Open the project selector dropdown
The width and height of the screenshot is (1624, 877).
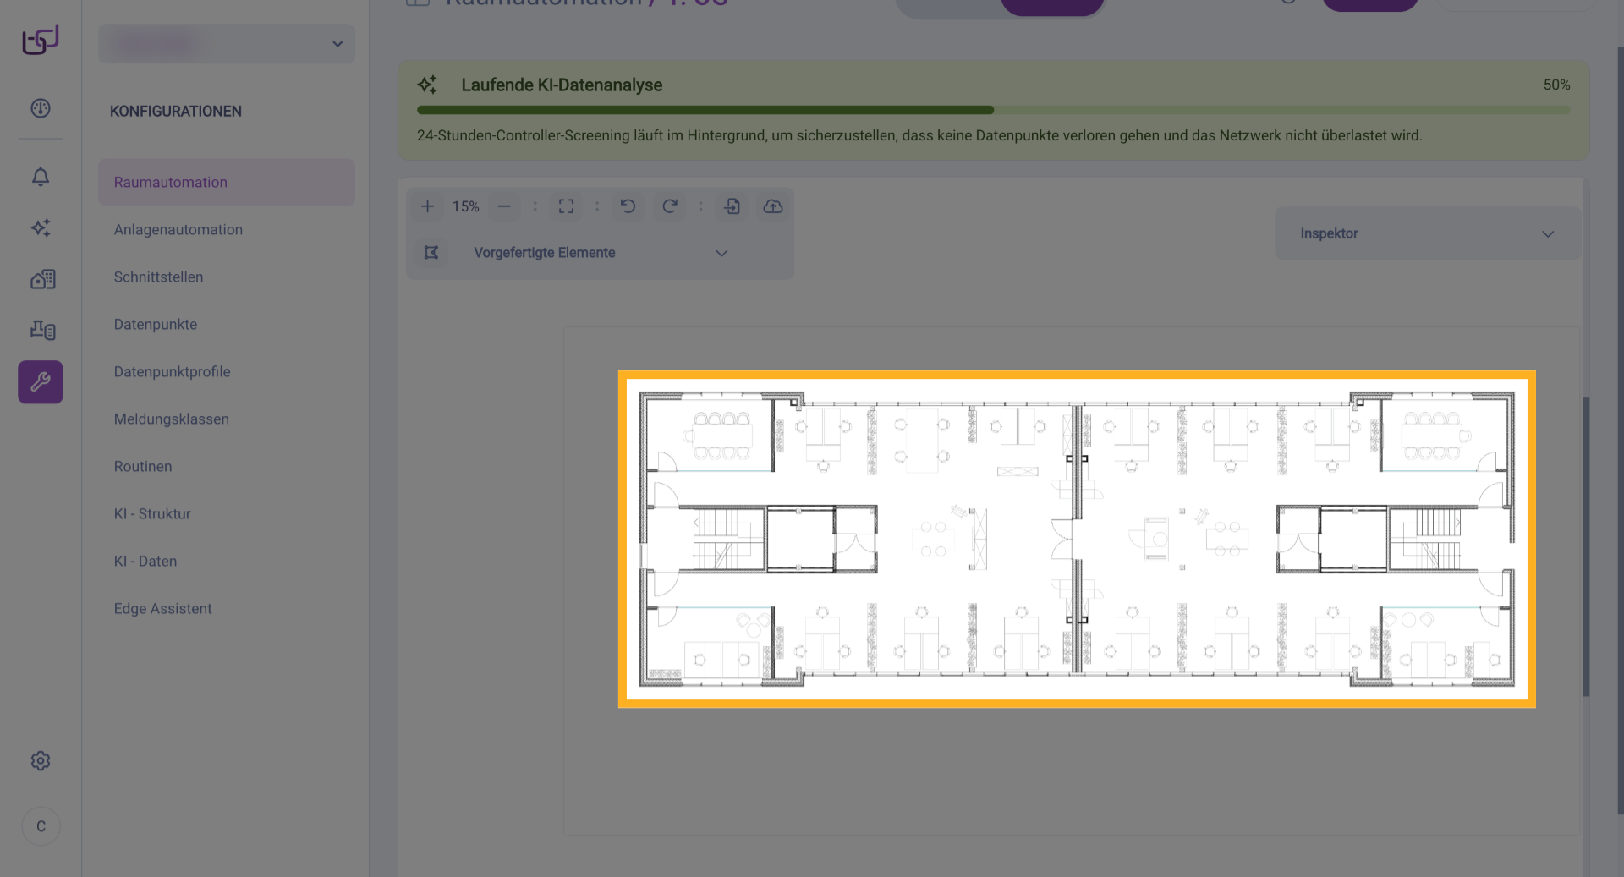tap(227, 44)
